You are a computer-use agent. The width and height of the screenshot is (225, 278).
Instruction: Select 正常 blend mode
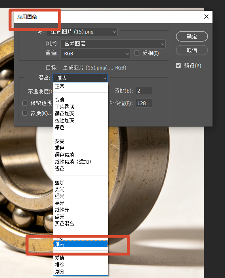[x=80, y=86]
